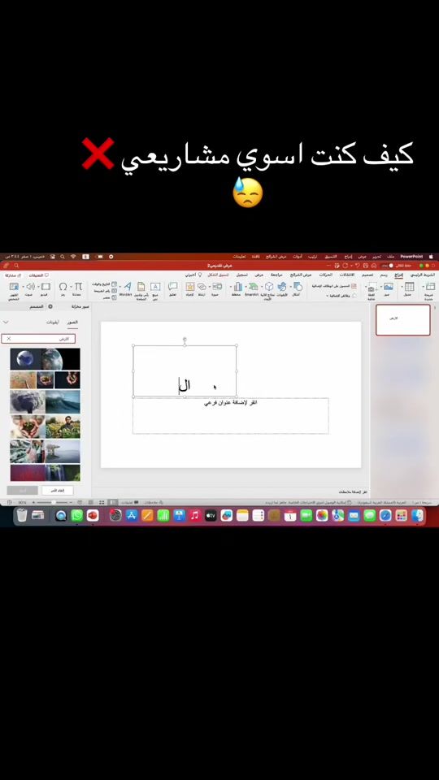Click the Comment bubble icon
The width and height of the screenshot is (439, 780).
click(x=172, y=287)
